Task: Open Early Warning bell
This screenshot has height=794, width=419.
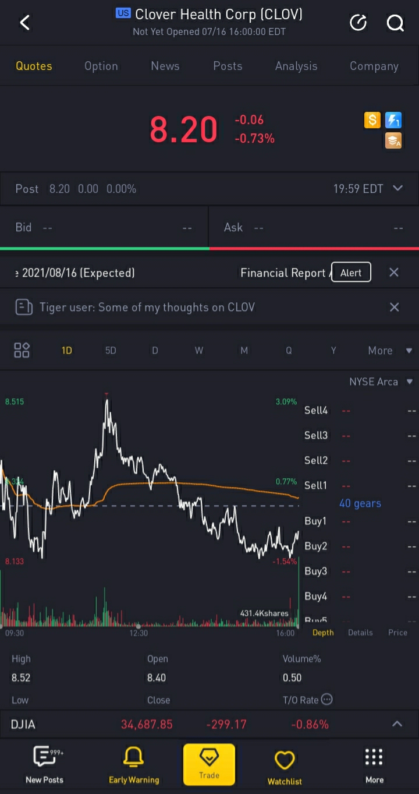Action: pyautogui.click(x=134, y=765)
